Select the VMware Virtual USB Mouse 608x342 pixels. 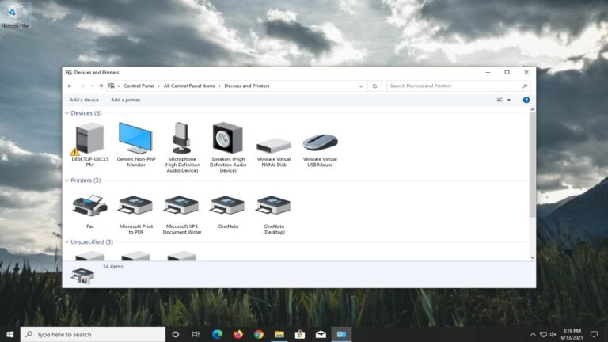point(320,143)
